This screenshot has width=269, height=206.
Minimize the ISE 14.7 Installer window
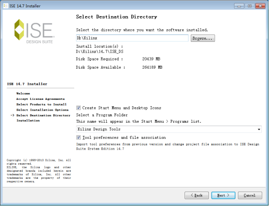239,6
